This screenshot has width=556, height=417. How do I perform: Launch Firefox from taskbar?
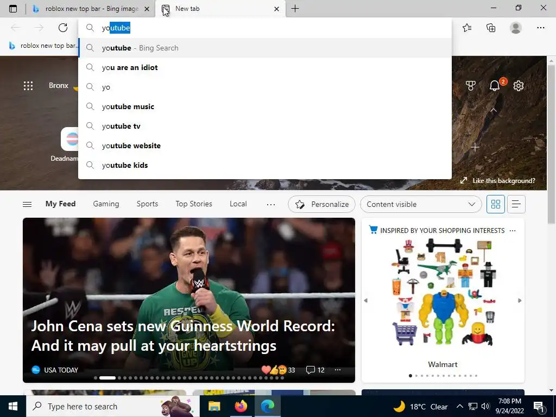[241, 406]
